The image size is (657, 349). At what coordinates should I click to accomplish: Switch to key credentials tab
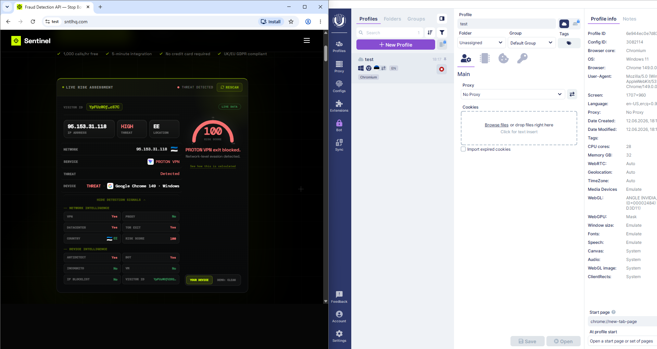pos(522,59)
